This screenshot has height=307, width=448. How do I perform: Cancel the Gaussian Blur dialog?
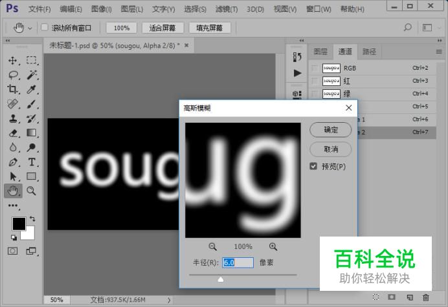click(331, 149)
